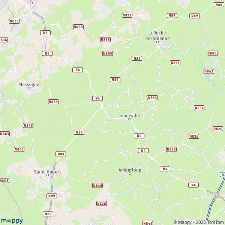Click the Nassogne place label
Screen dimensions: 225x225
(x=29, y=85)
